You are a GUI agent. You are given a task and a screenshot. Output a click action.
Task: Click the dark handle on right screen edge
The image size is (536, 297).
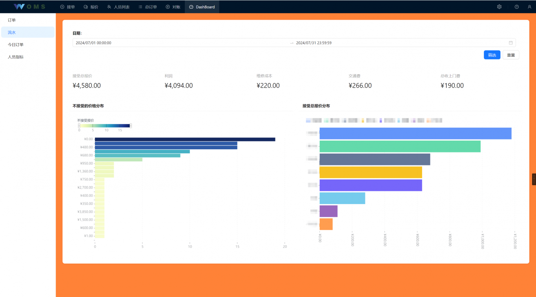tap(534, 179)
